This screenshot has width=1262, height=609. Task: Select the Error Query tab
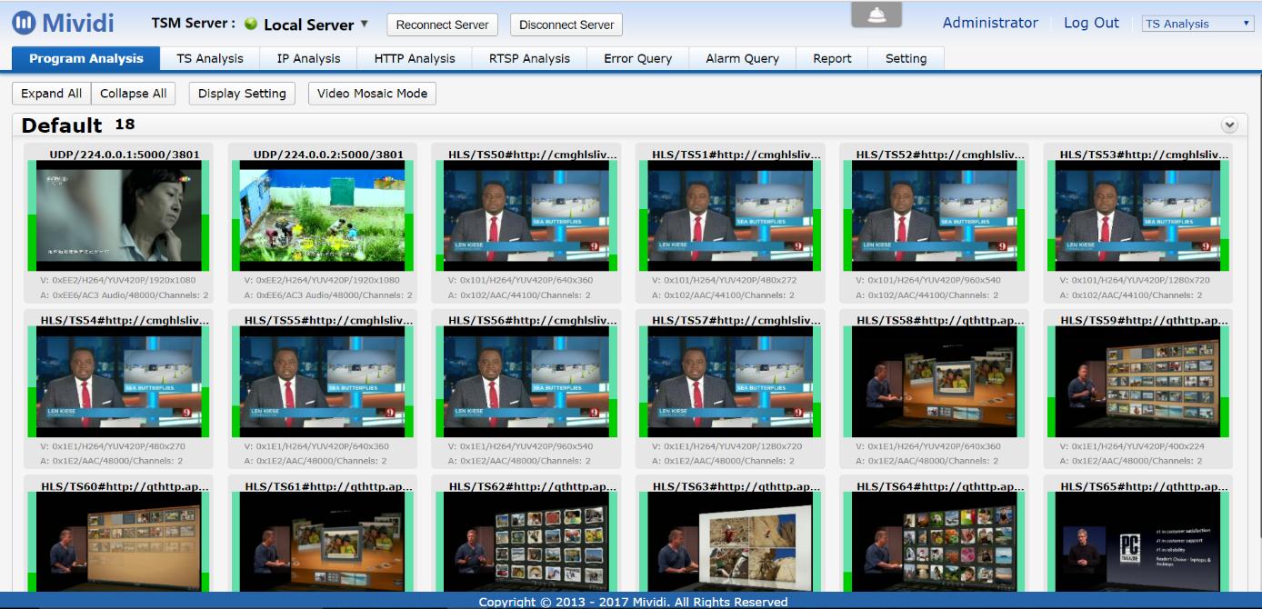637,58
